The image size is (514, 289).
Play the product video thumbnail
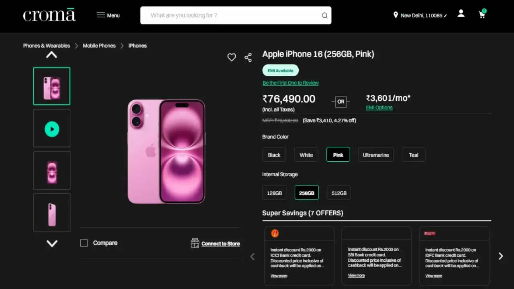pyautogui.click(x=51, y=128)
